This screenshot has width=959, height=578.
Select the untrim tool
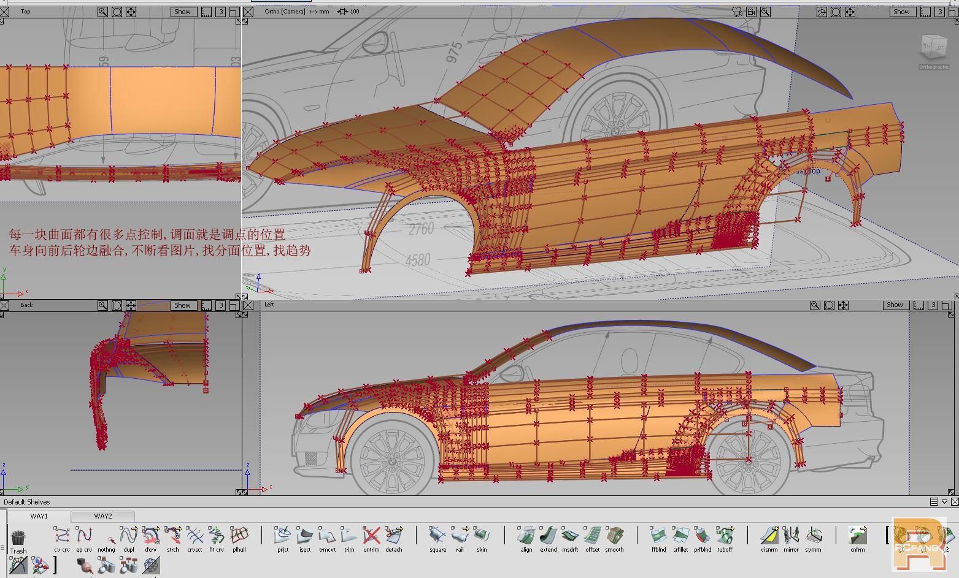371,539
